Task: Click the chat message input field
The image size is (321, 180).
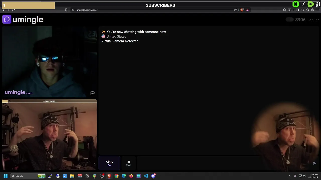Action: coord(223,163)
